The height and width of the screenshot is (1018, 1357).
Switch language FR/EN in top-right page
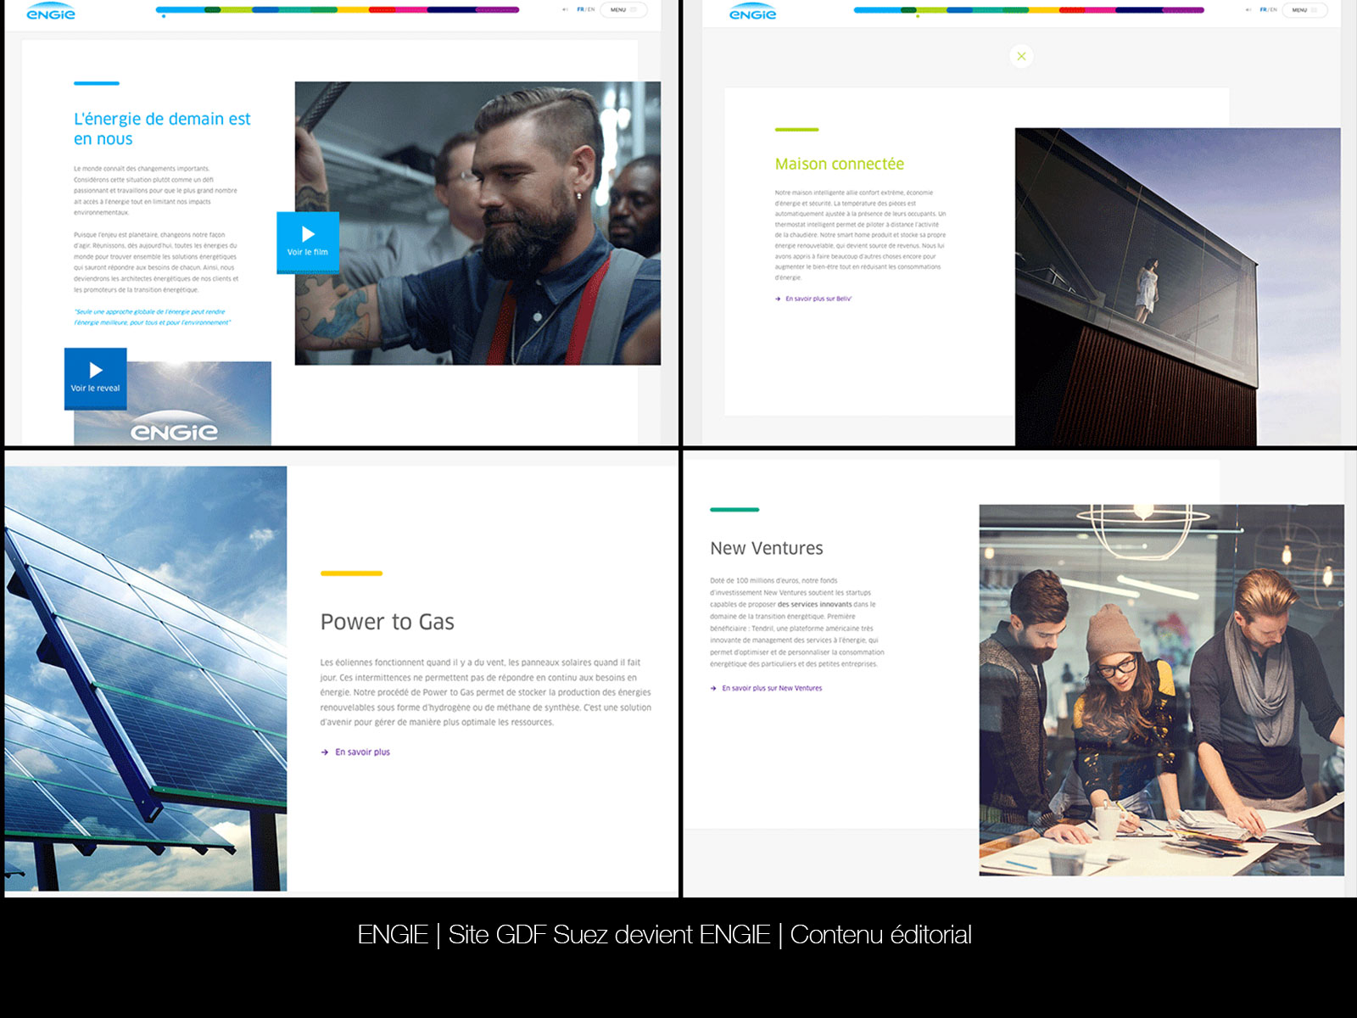pos(1269,9)
